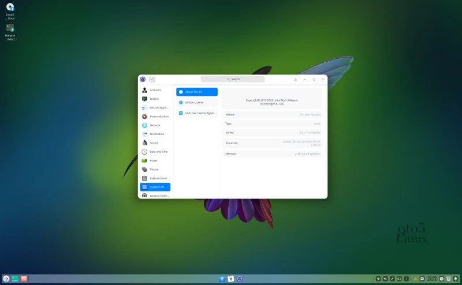Image resolution: width=462 pixels, height=285 pixels.
Task: Open the Display settings module
Action: point(155,99)
